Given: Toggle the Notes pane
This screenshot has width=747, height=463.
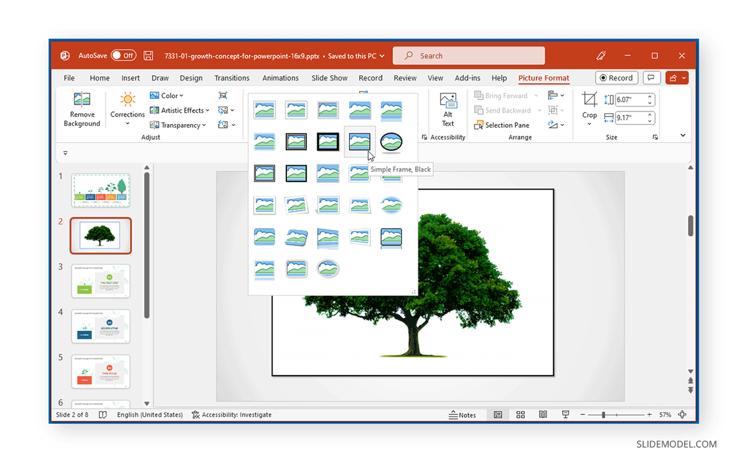Looking at the screenshot, I should [x=463, y=414].
